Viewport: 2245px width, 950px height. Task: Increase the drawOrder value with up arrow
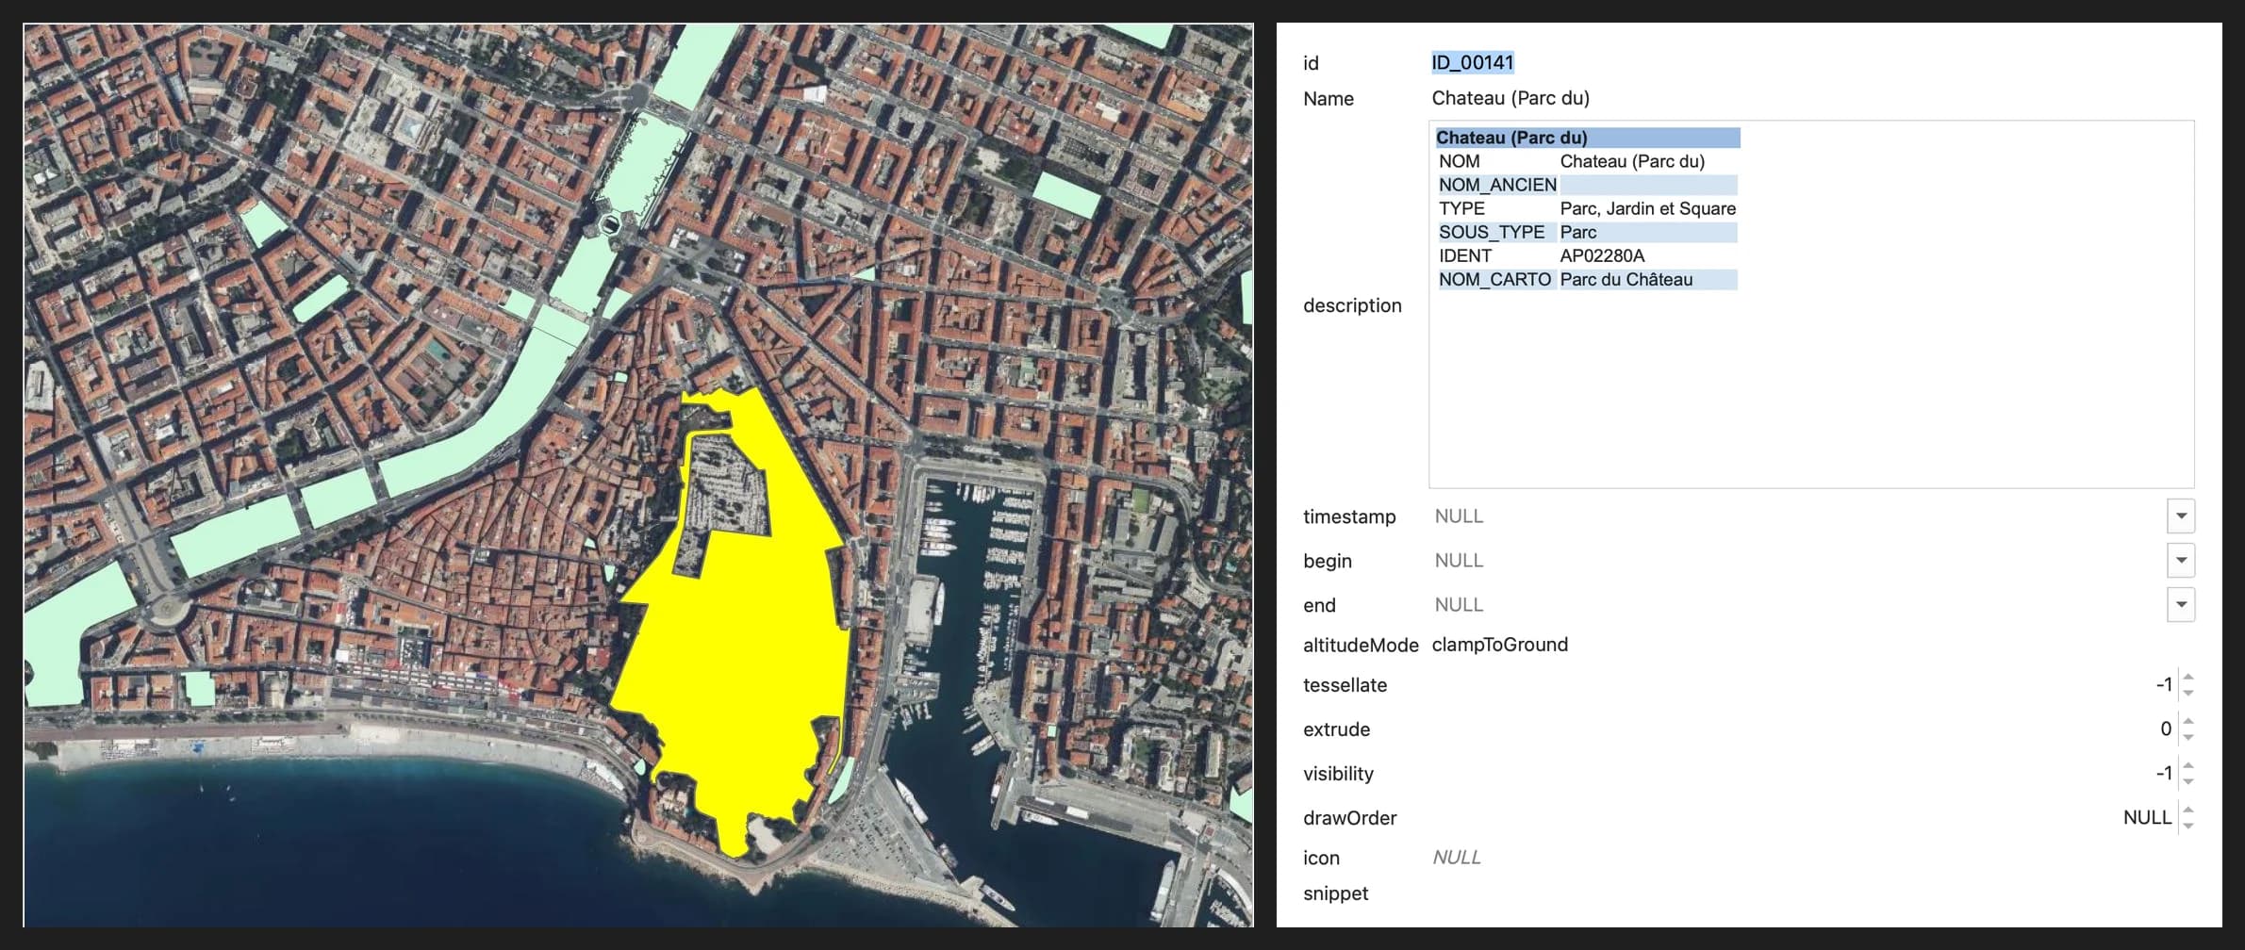coord(2188,811)
